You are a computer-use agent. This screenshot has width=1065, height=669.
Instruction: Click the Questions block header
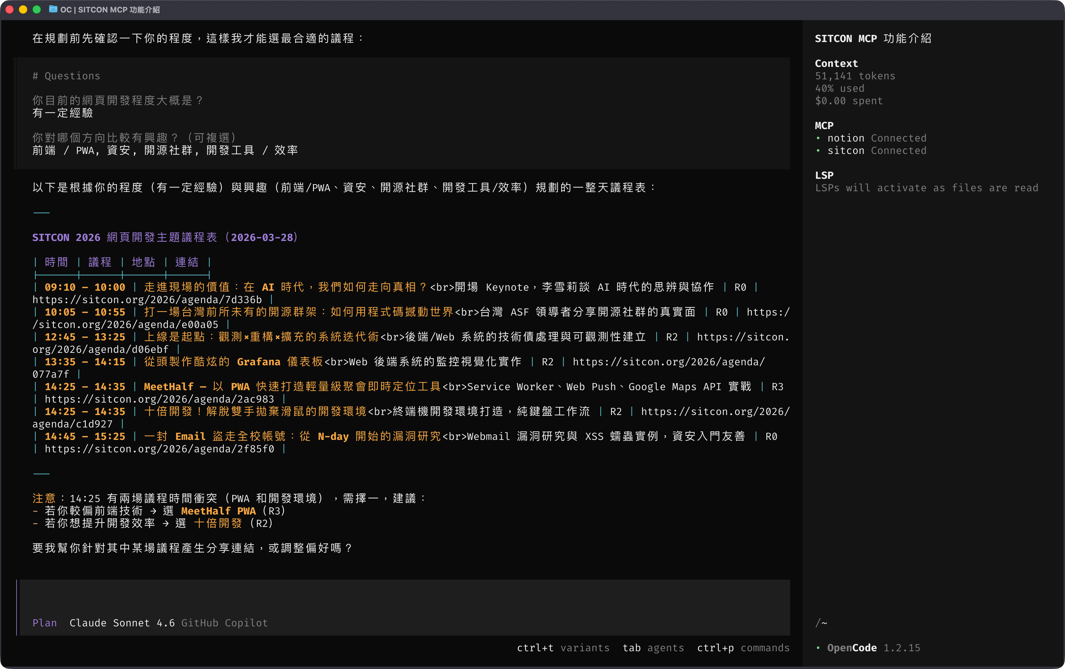(66, 76)
